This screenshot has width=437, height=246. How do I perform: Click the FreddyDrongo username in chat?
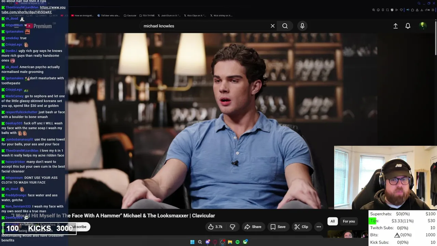(x=16, y=195)
